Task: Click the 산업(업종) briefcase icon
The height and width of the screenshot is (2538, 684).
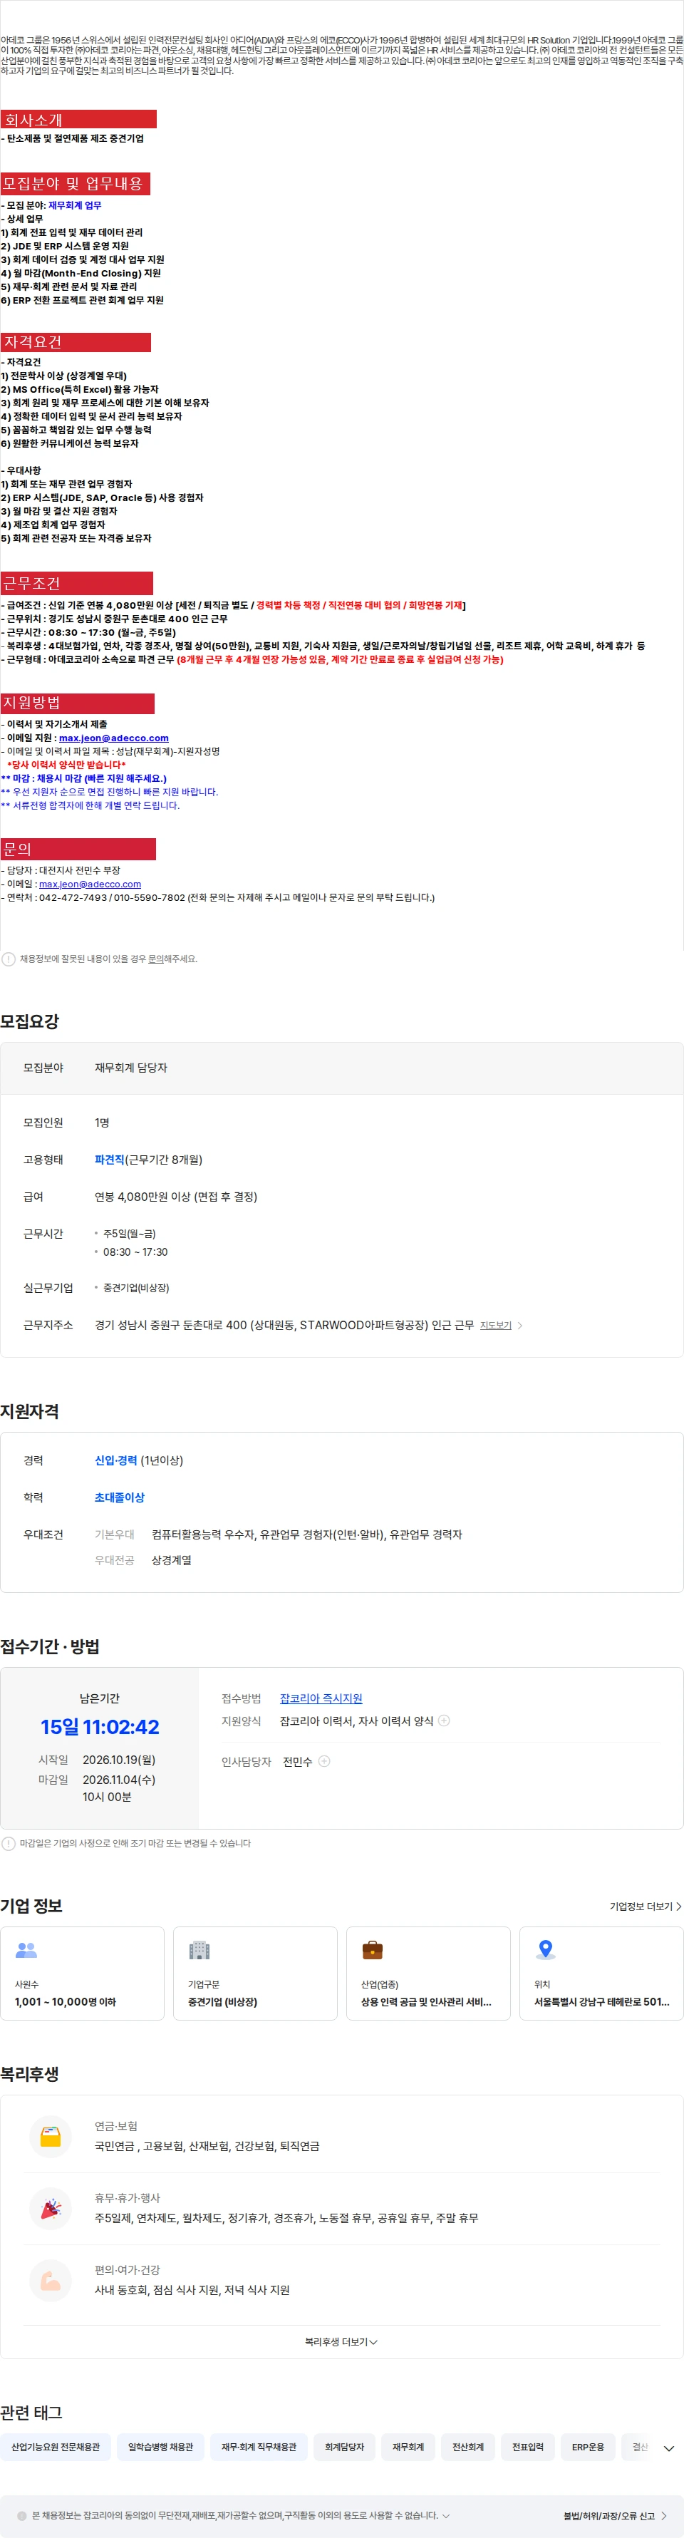Action: click(x=373, y=1950)
